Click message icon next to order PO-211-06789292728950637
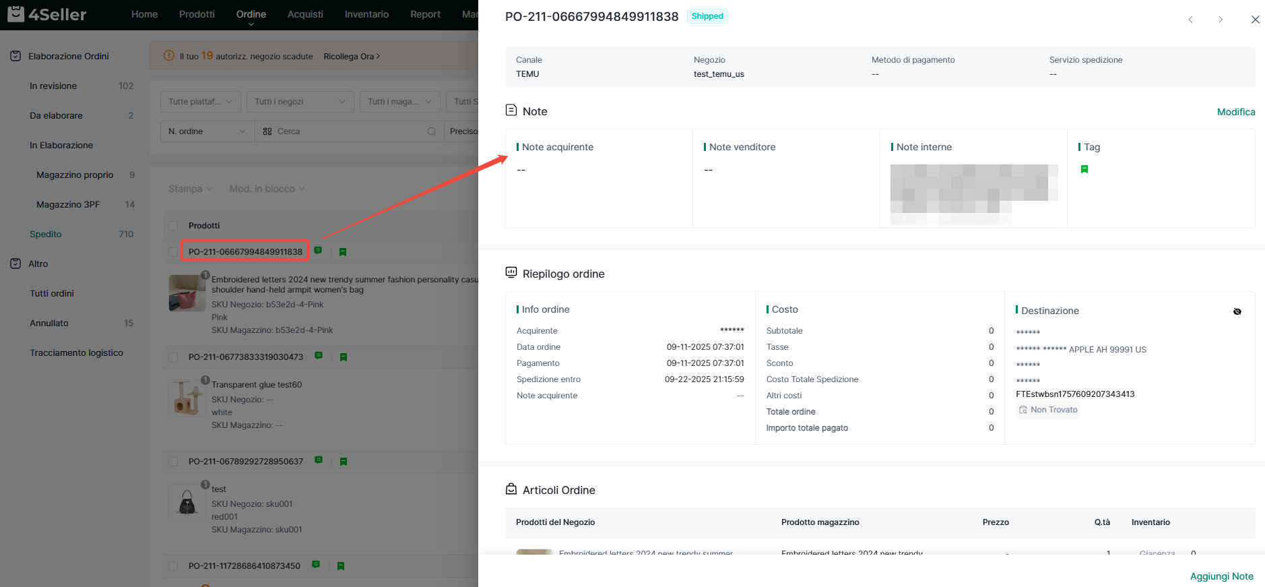 (319, 460)
